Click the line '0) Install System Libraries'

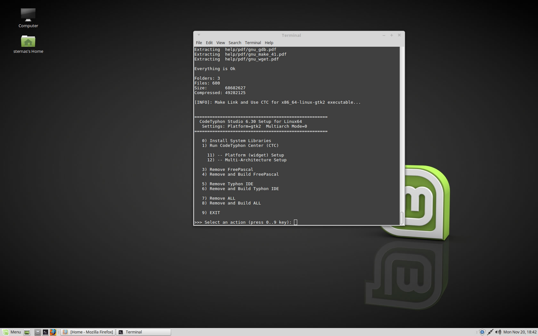click(x=236, y=140)
